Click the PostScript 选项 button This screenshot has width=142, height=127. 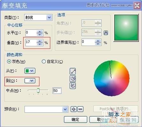116,108
